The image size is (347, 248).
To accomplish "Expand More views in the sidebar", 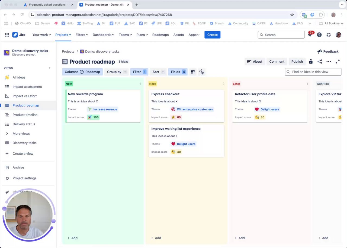I will click(21, 133).
